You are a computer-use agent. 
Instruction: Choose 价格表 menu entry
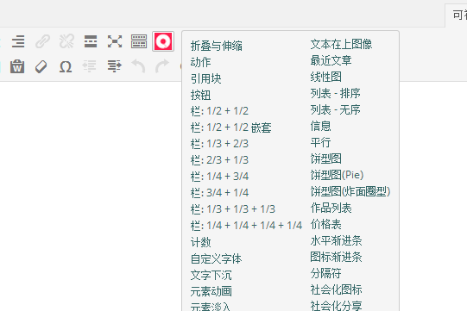[325, 224]
